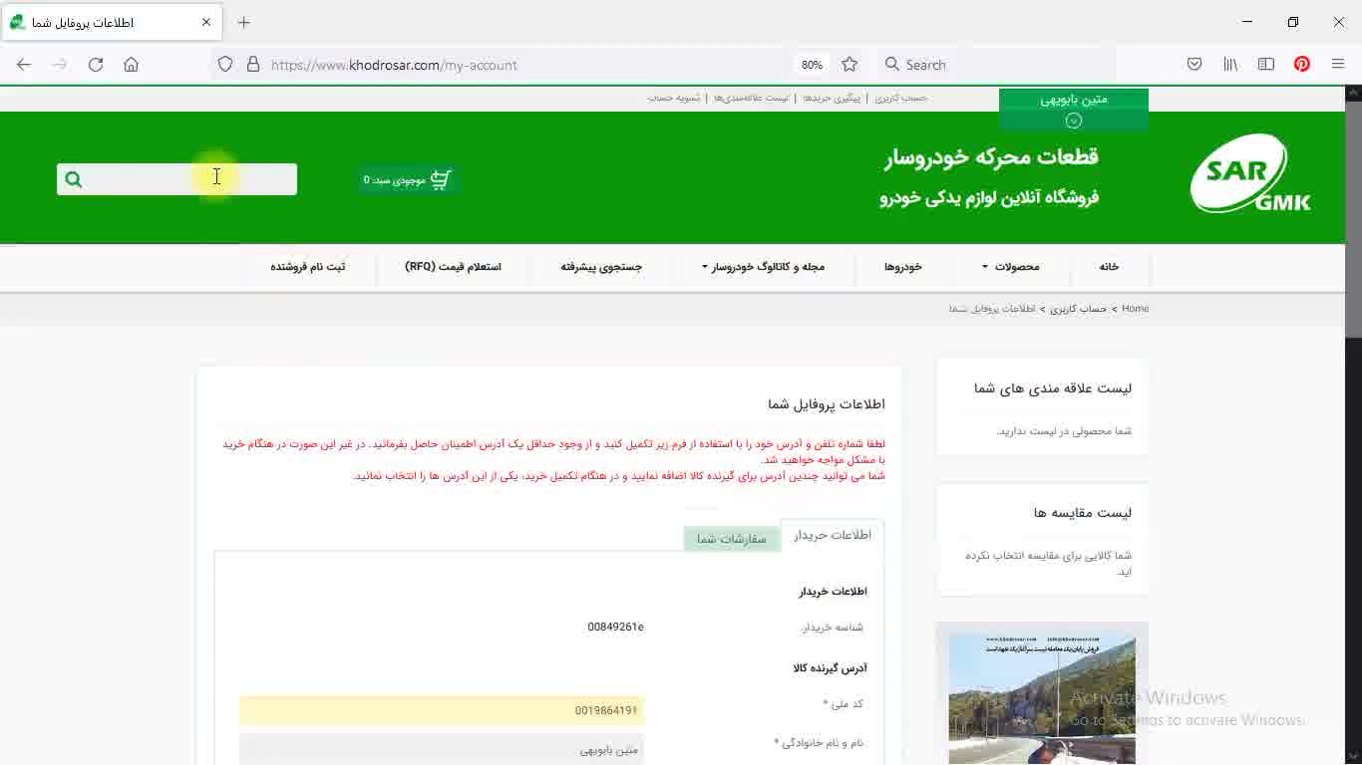Open خودروها menu item
Image resolution: width=1362 pixels, height=765 pixels.
tap(903, 267)
